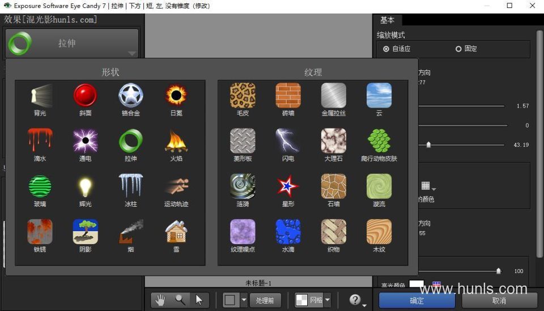Toggle the 处理前 before view button
544x311 pixels.
pyautogui.click(x=265, y=300)
